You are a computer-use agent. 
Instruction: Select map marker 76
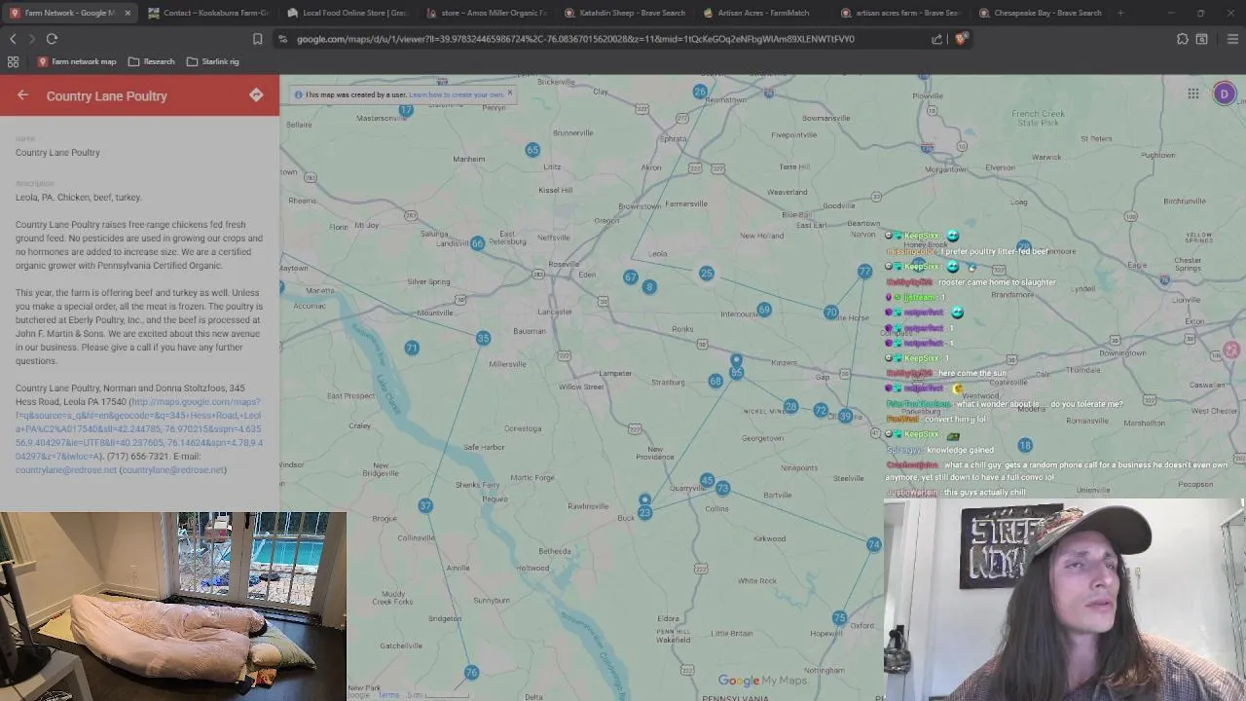(471, 673)
